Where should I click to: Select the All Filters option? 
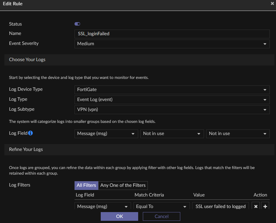pos(86,185)
